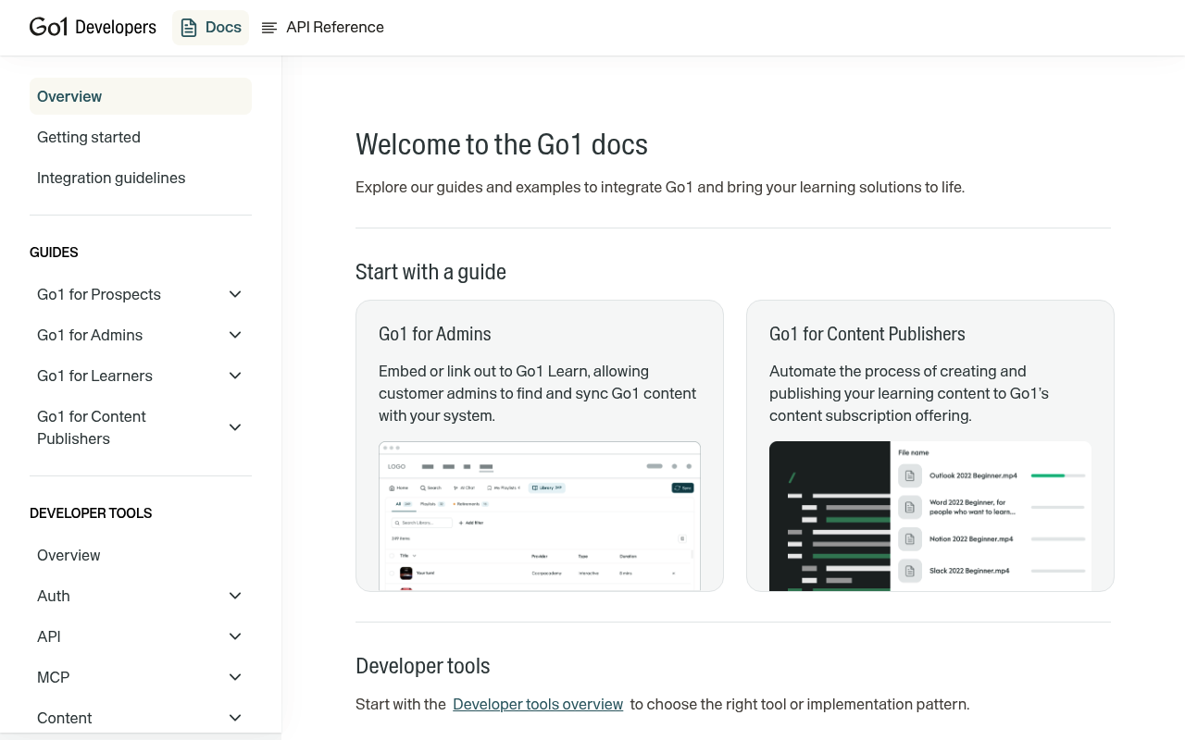Expand the API section chevron

[x=235, y=636]
